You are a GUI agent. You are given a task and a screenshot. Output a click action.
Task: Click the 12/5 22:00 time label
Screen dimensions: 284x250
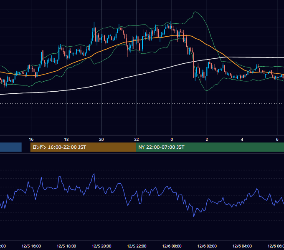[x=137, y=246]
